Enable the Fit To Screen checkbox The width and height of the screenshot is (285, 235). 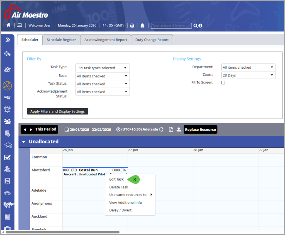(x=223, y=83)
